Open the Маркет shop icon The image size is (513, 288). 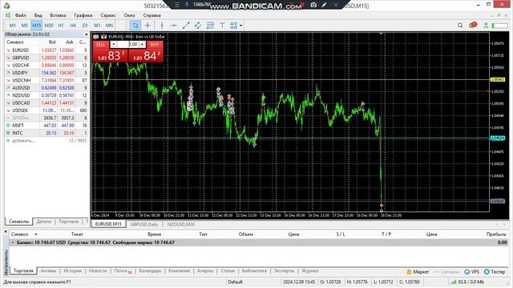point(418,272)
